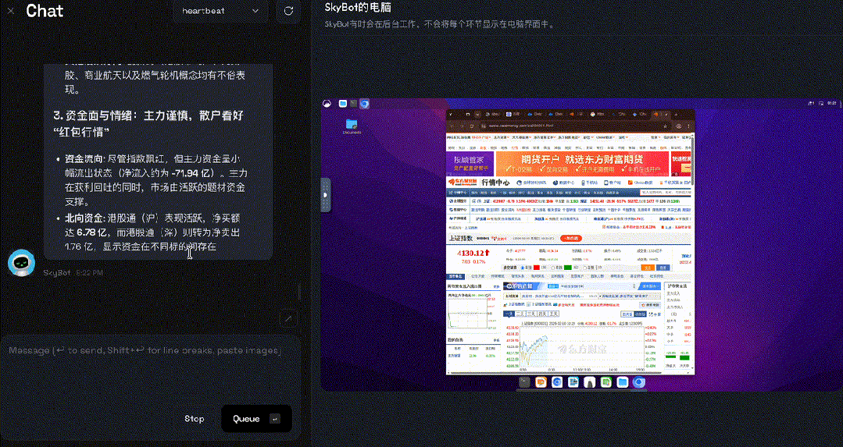Open the heartbeat session dropdown

[x=220, y=11]
